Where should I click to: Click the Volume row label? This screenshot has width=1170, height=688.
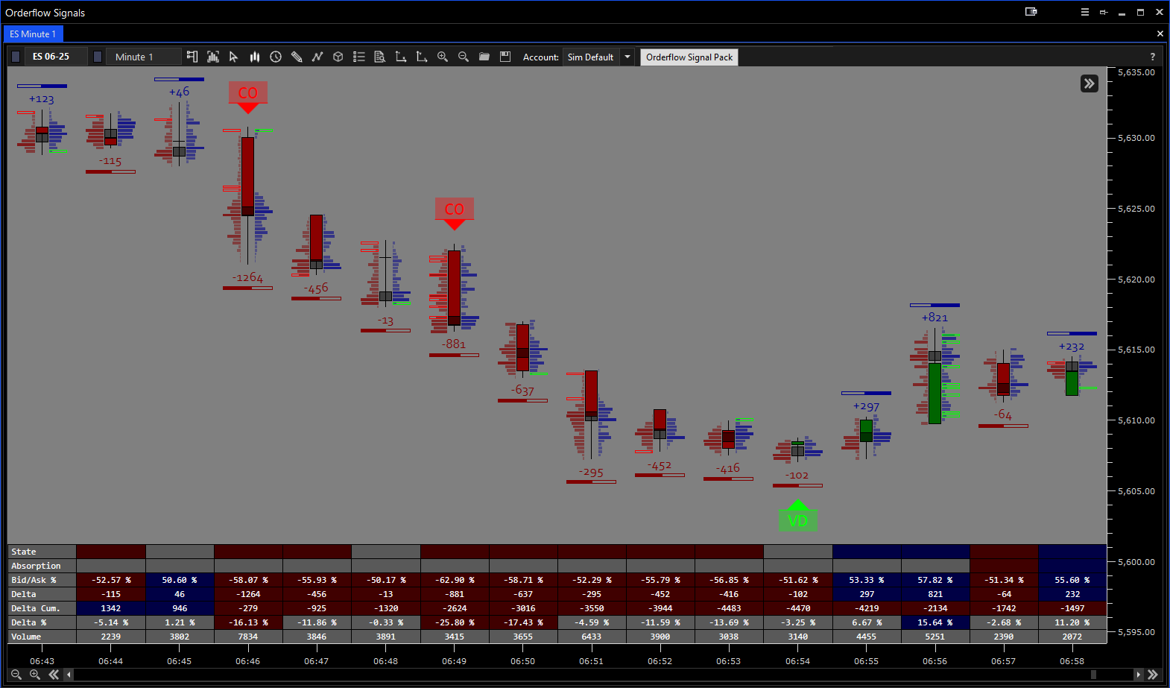(42, 637)
